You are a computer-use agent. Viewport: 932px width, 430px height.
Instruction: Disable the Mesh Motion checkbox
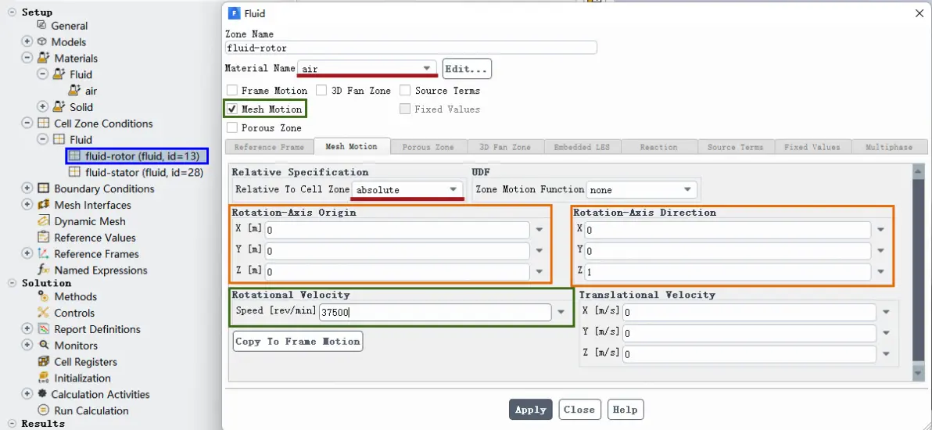[x=232, y=109]
